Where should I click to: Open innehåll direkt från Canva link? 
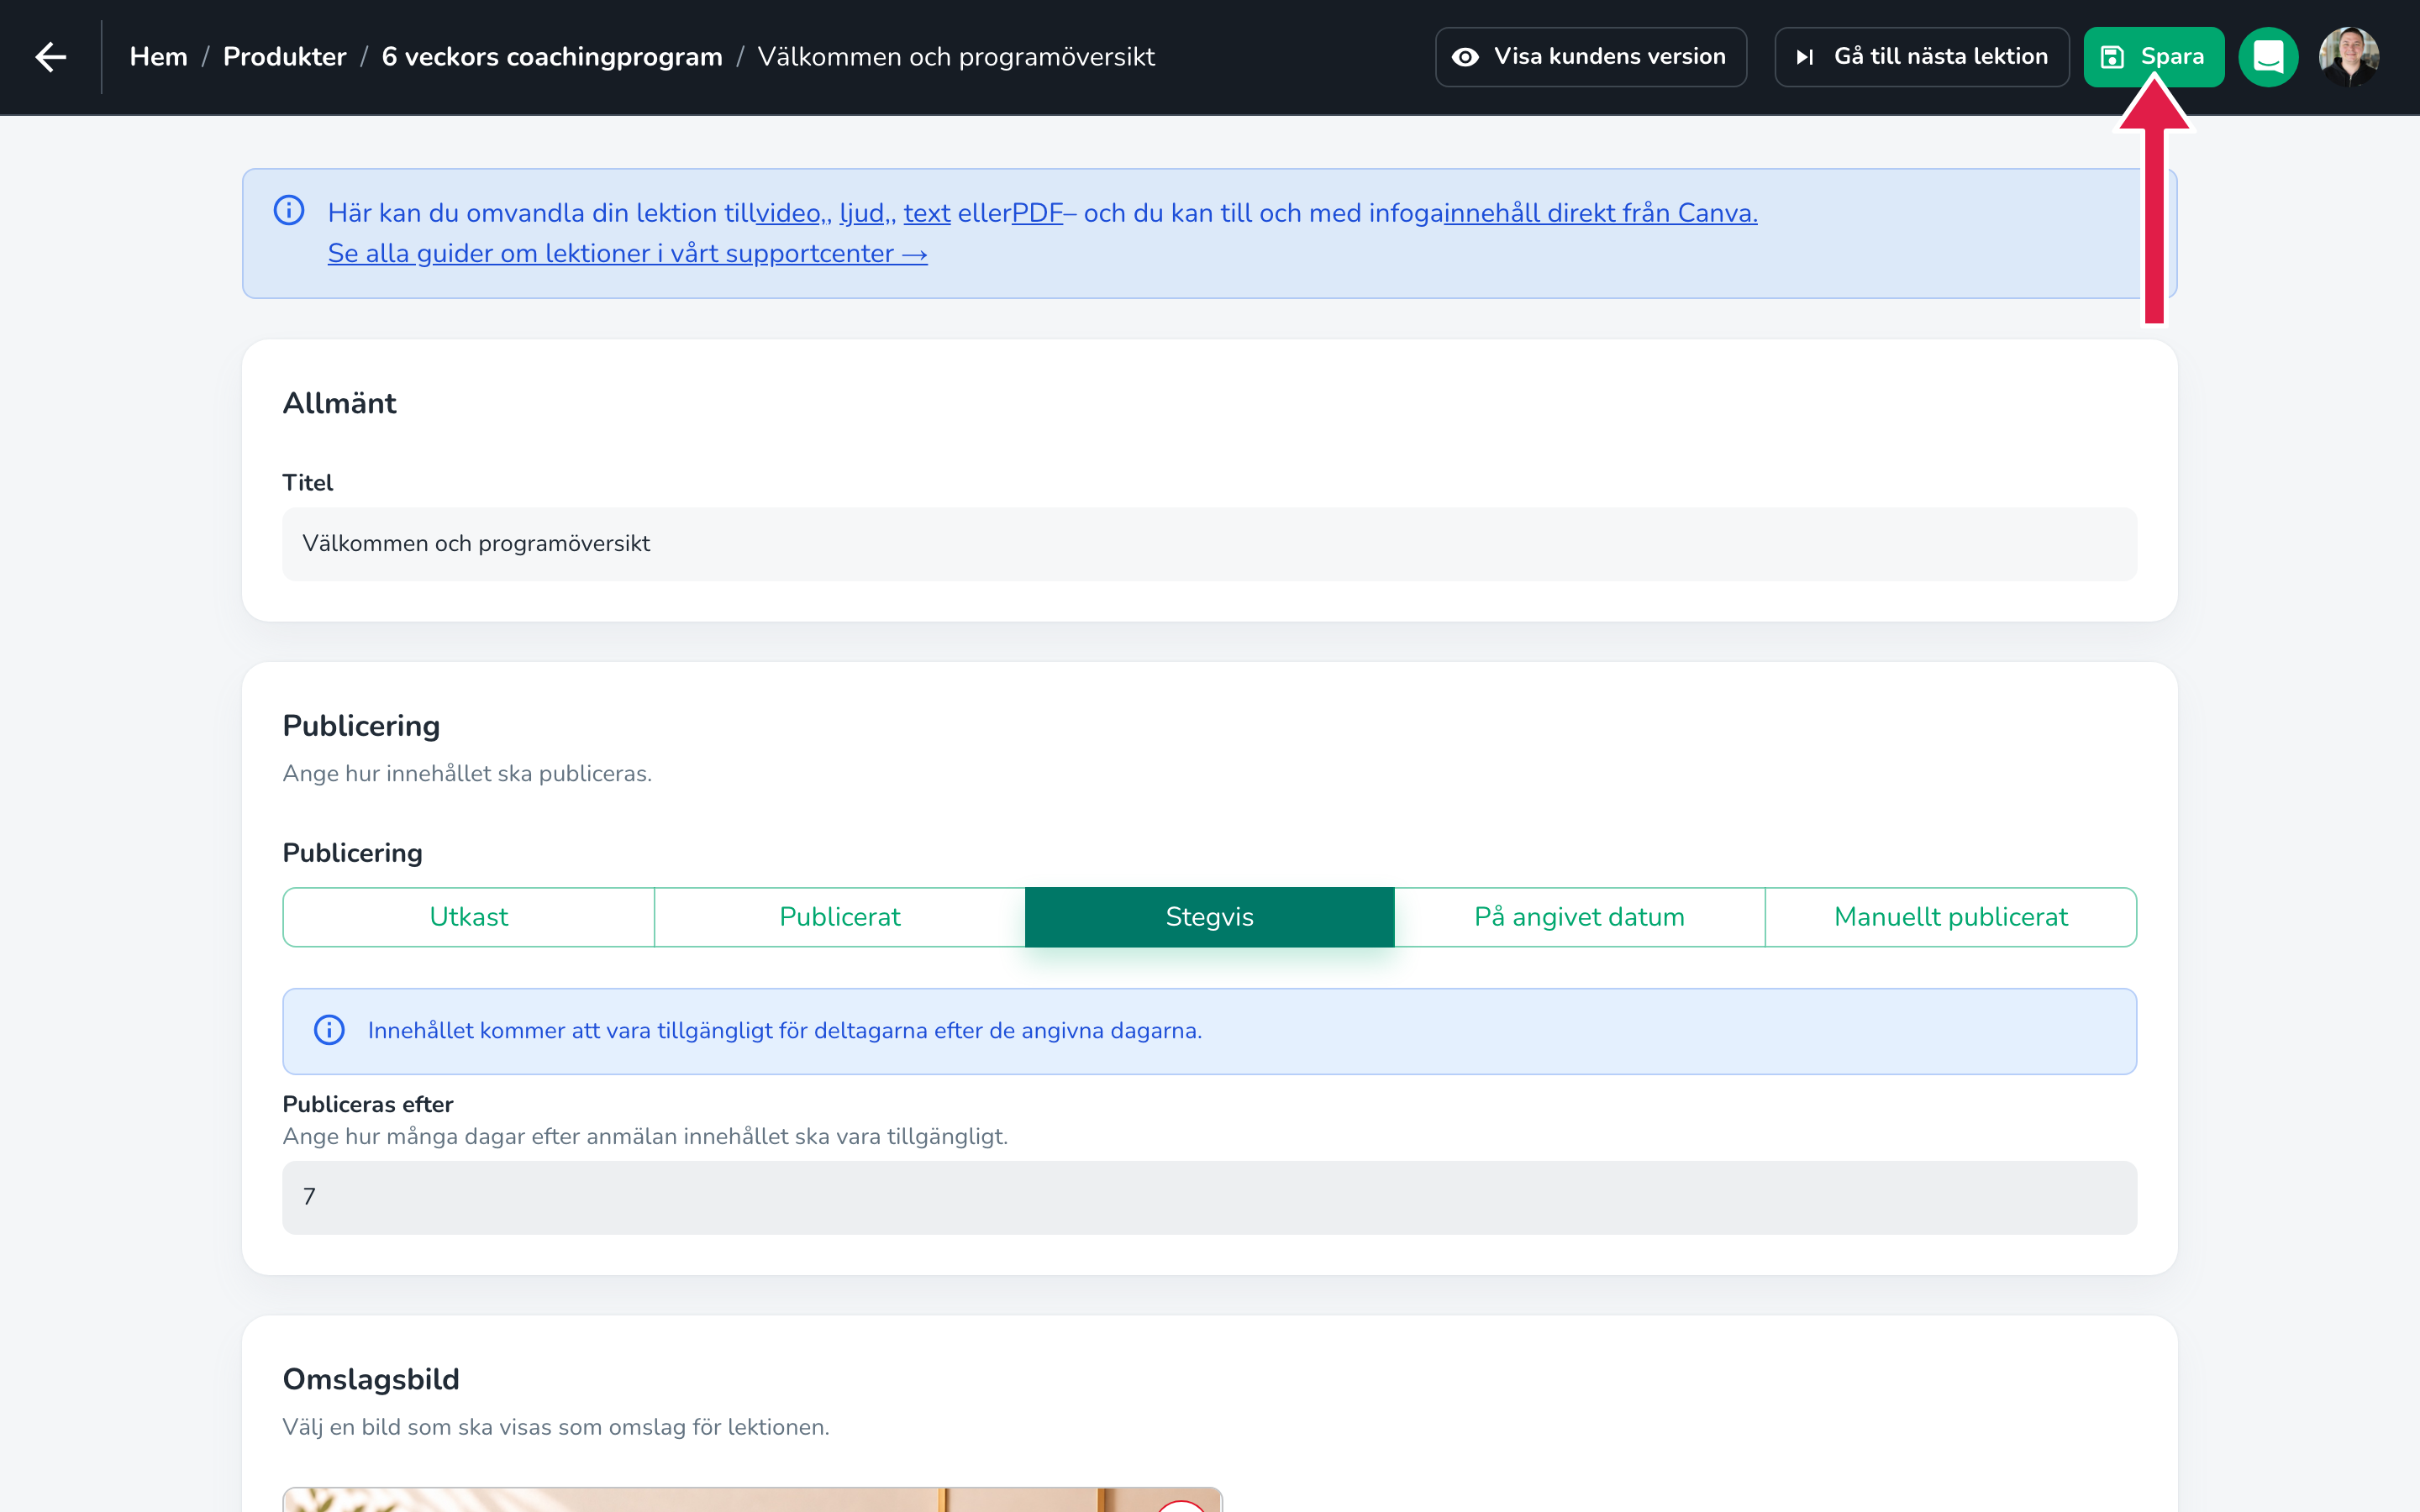[1600, 213]
